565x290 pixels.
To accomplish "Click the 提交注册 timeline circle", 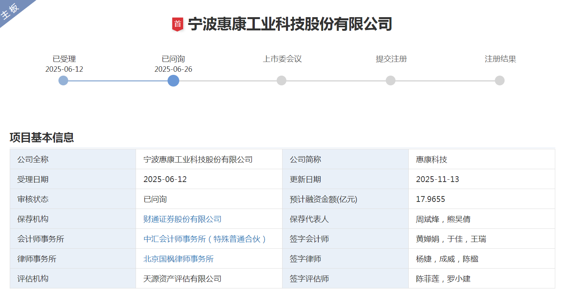I will [390, 81].
